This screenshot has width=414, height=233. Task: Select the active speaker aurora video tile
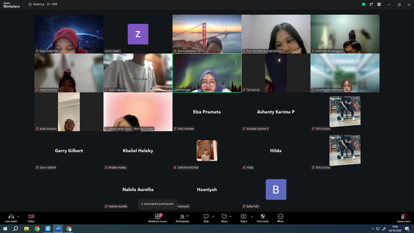tap(207, 73)
